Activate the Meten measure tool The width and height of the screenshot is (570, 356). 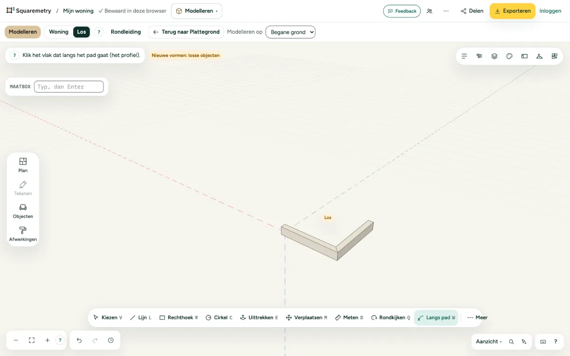(x=349, y=318)
